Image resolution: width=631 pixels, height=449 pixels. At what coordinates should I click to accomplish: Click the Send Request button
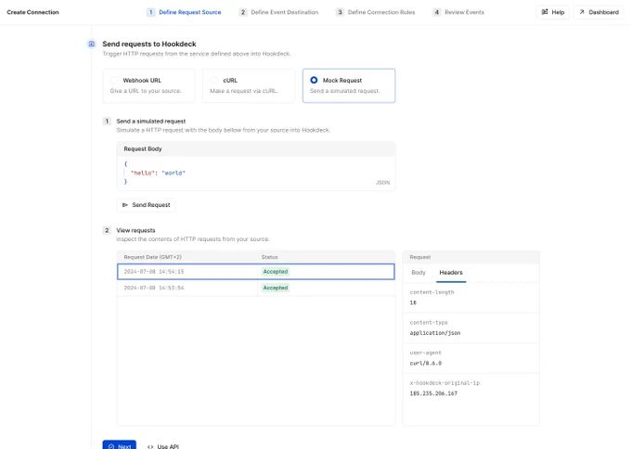pyautogui.click(x=146, y=205)
